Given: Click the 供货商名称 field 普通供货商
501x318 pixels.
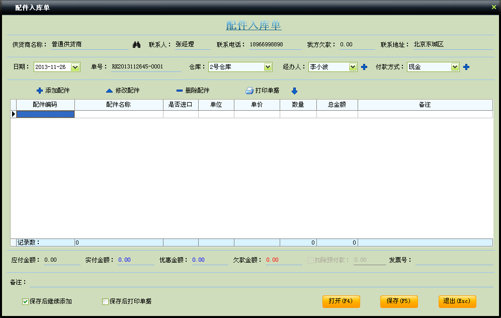Looking at the screenshot, I should click(90, 45).
